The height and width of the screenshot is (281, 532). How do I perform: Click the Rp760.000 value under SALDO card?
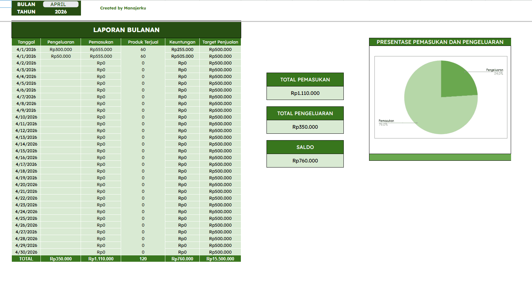click(305, 161)
